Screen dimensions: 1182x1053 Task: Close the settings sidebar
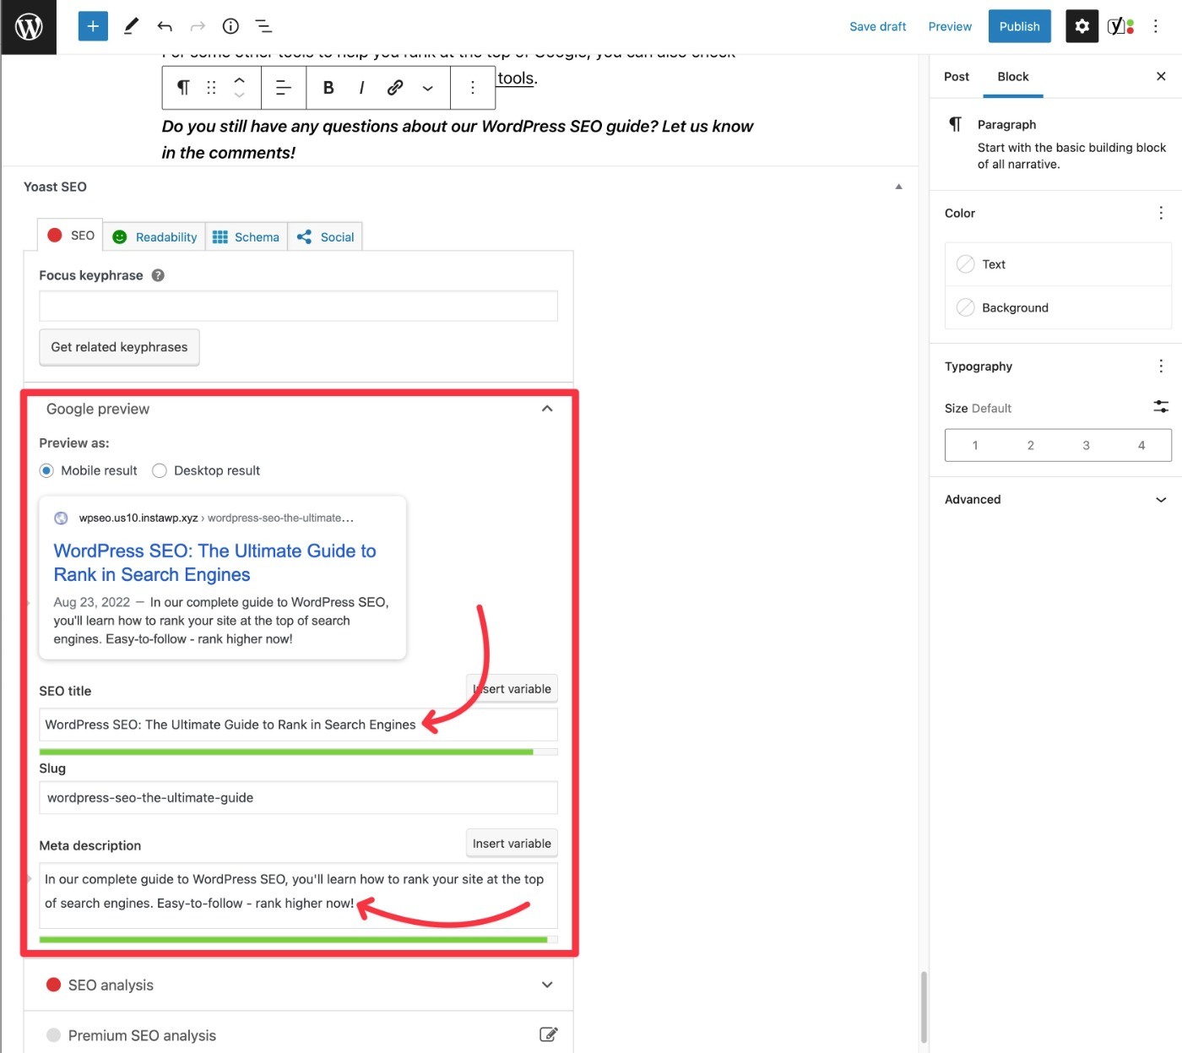(1161, 76)
